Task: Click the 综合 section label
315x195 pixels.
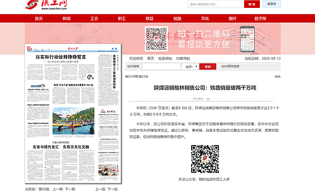Action: click(277, 76)
